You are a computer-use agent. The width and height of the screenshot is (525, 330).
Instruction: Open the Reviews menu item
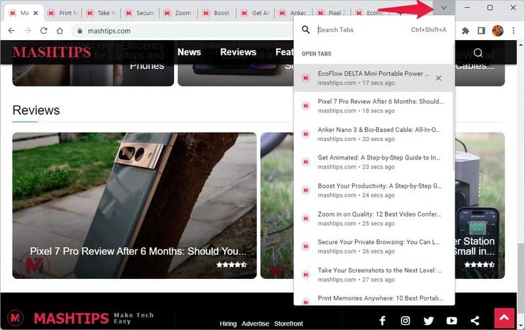pos(238,52)
